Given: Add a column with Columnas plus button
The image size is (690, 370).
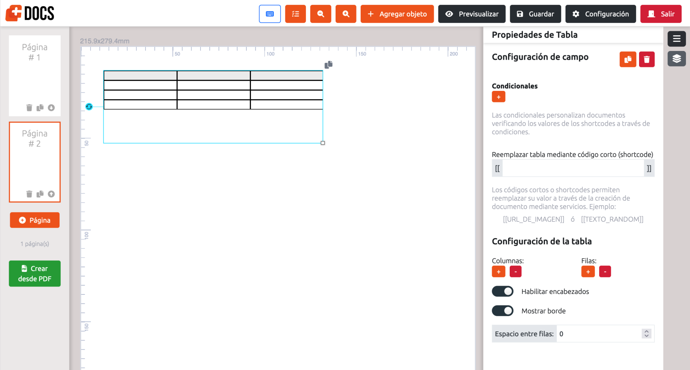Looking at the screenshot, I should (x=499, y=272).
